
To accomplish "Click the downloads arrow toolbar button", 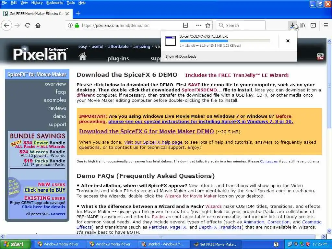I will 292,25.
